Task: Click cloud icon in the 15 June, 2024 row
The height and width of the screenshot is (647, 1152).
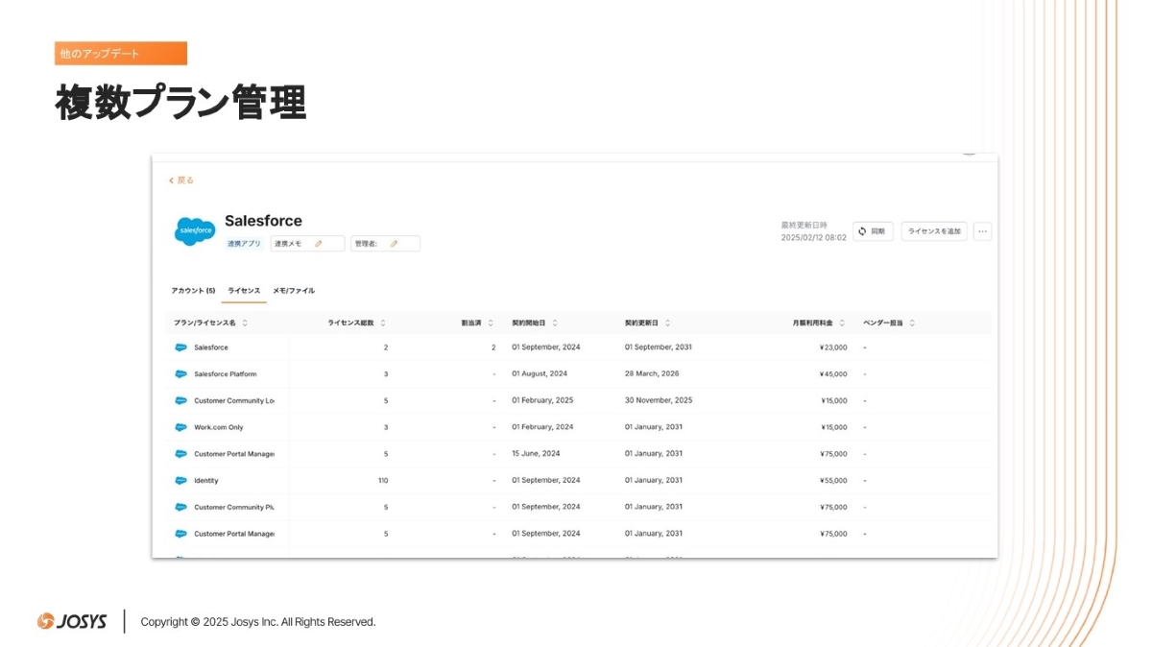Action: click(x=180, y=454)
